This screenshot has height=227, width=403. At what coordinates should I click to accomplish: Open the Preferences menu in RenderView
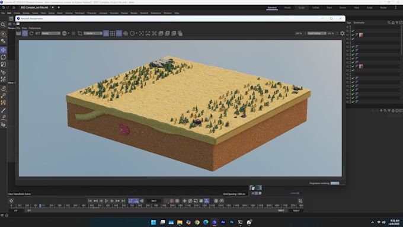[35, 28]
